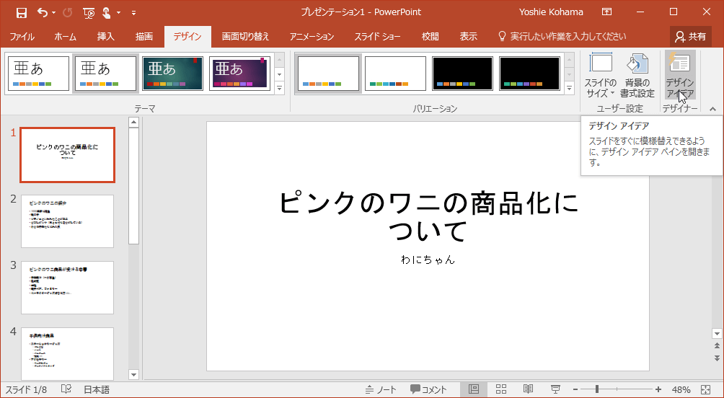Click the Share (共有) button
724x398 pixels.
(690, 36)
